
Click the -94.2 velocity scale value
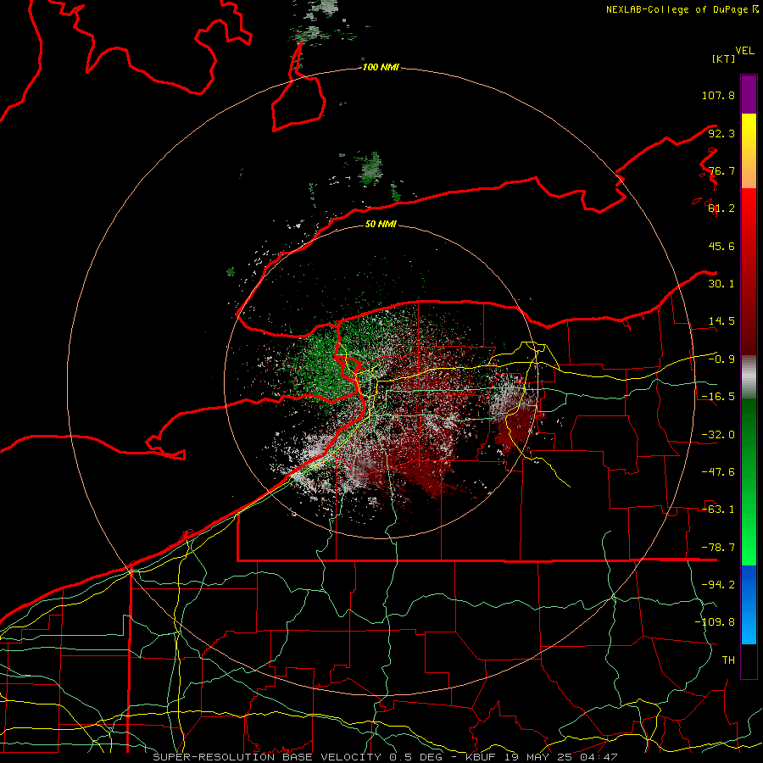[x=718, y=585]
